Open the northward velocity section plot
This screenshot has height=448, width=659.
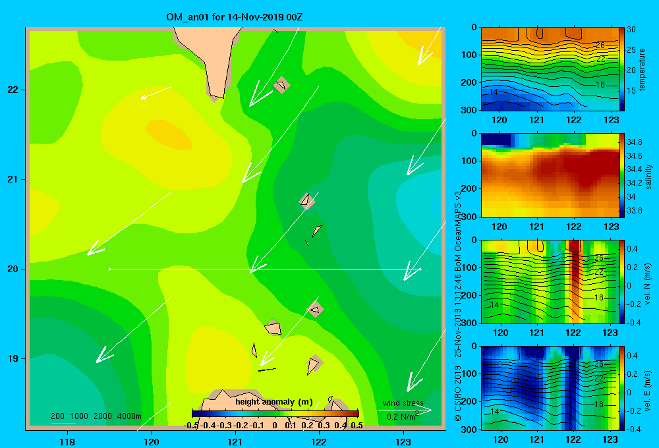click(550, 281)
